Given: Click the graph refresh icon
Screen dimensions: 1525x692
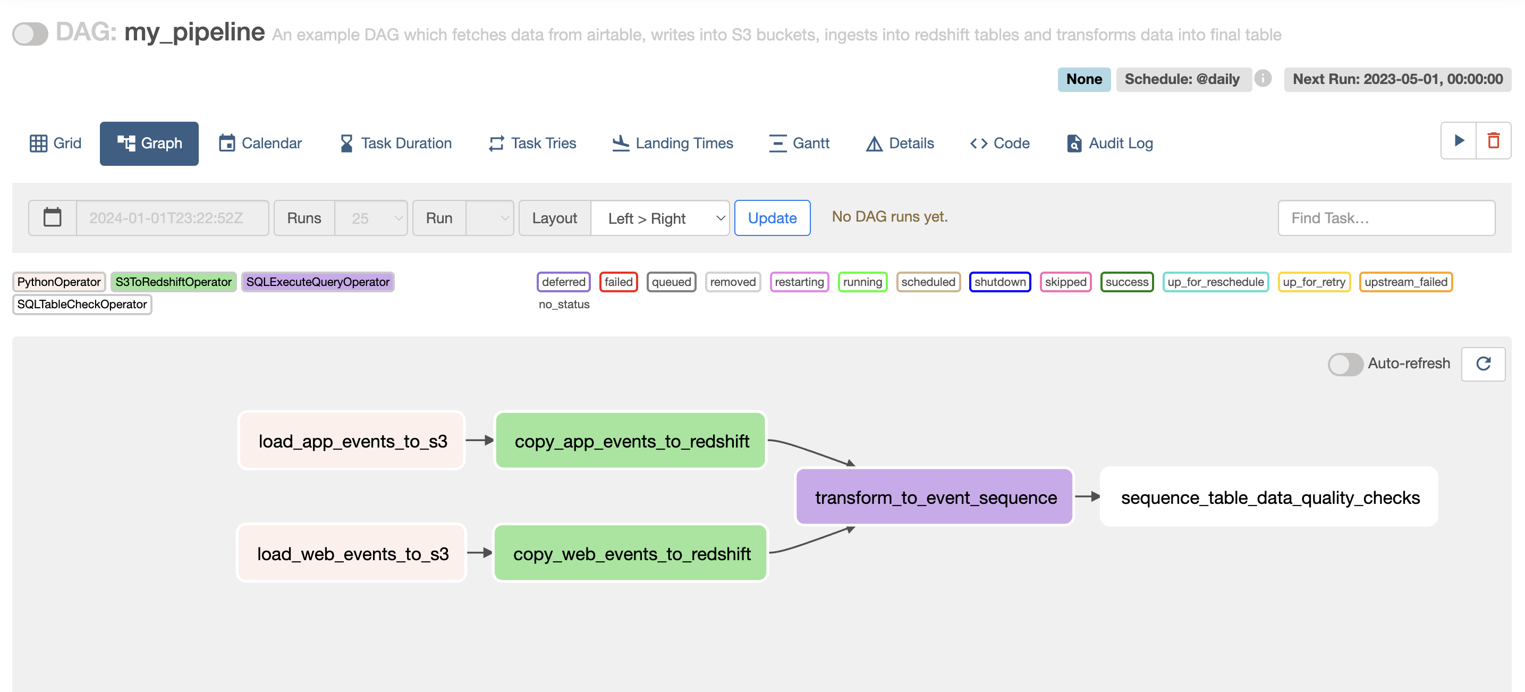Looking at the screenshot, I should 1483,364.
